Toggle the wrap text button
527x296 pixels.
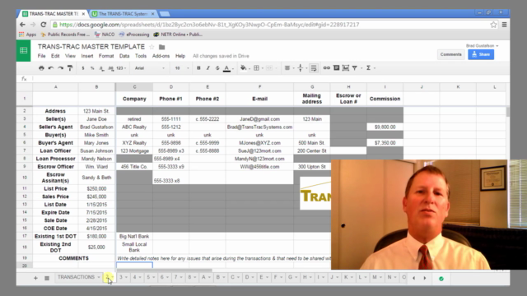pyautogui.click(x=314, y=68)
